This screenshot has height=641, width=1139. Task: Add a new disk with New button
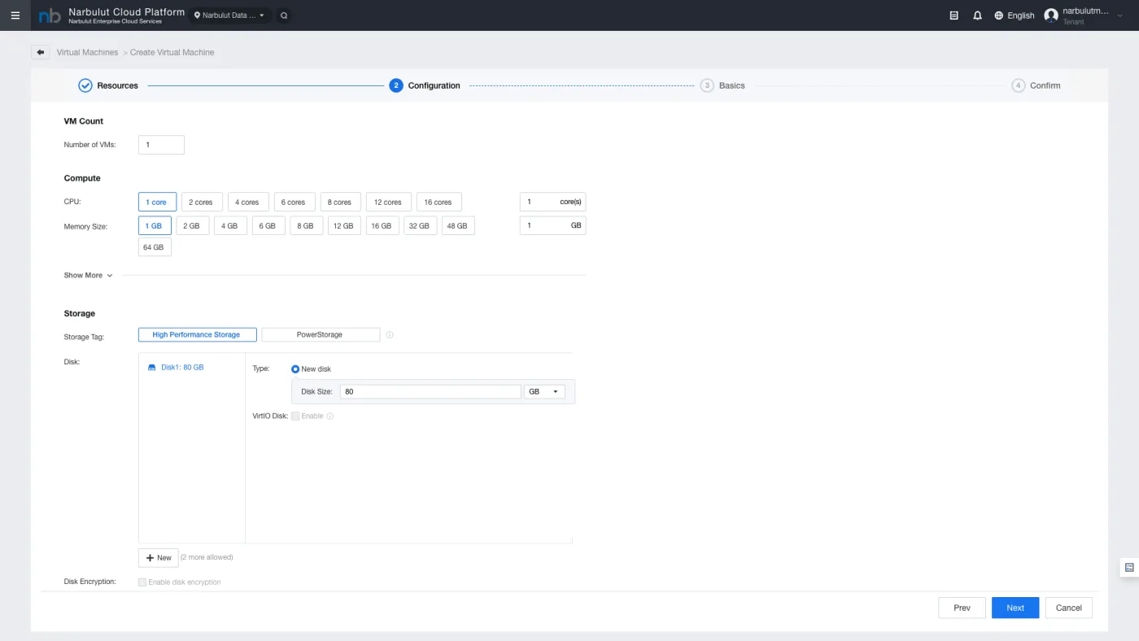(159, 558)
